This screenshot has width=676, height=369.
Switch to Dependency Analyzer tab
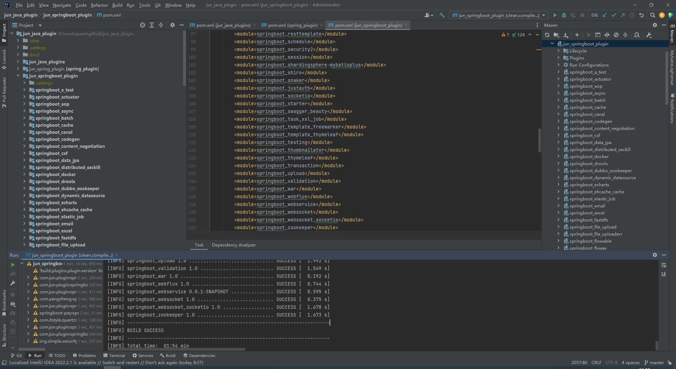tap(234, 245)
